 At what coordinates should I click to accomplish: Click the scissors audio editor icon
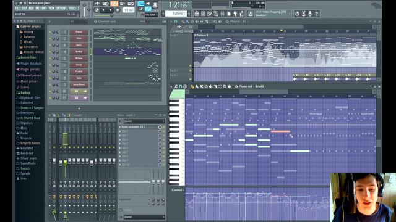click(x=304, y=14)
